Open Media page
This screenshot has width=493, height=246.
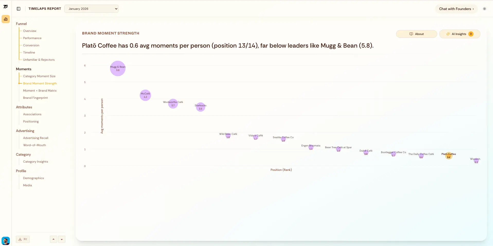click(28, 185)
